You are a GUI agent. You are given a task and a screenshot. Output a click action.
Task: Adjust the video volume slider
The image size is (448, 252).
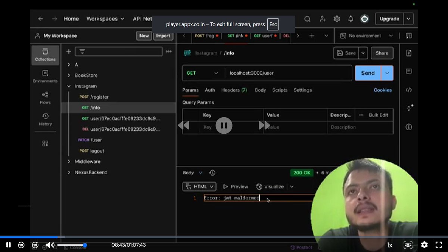pyautogui.click(x=72, y=245)
